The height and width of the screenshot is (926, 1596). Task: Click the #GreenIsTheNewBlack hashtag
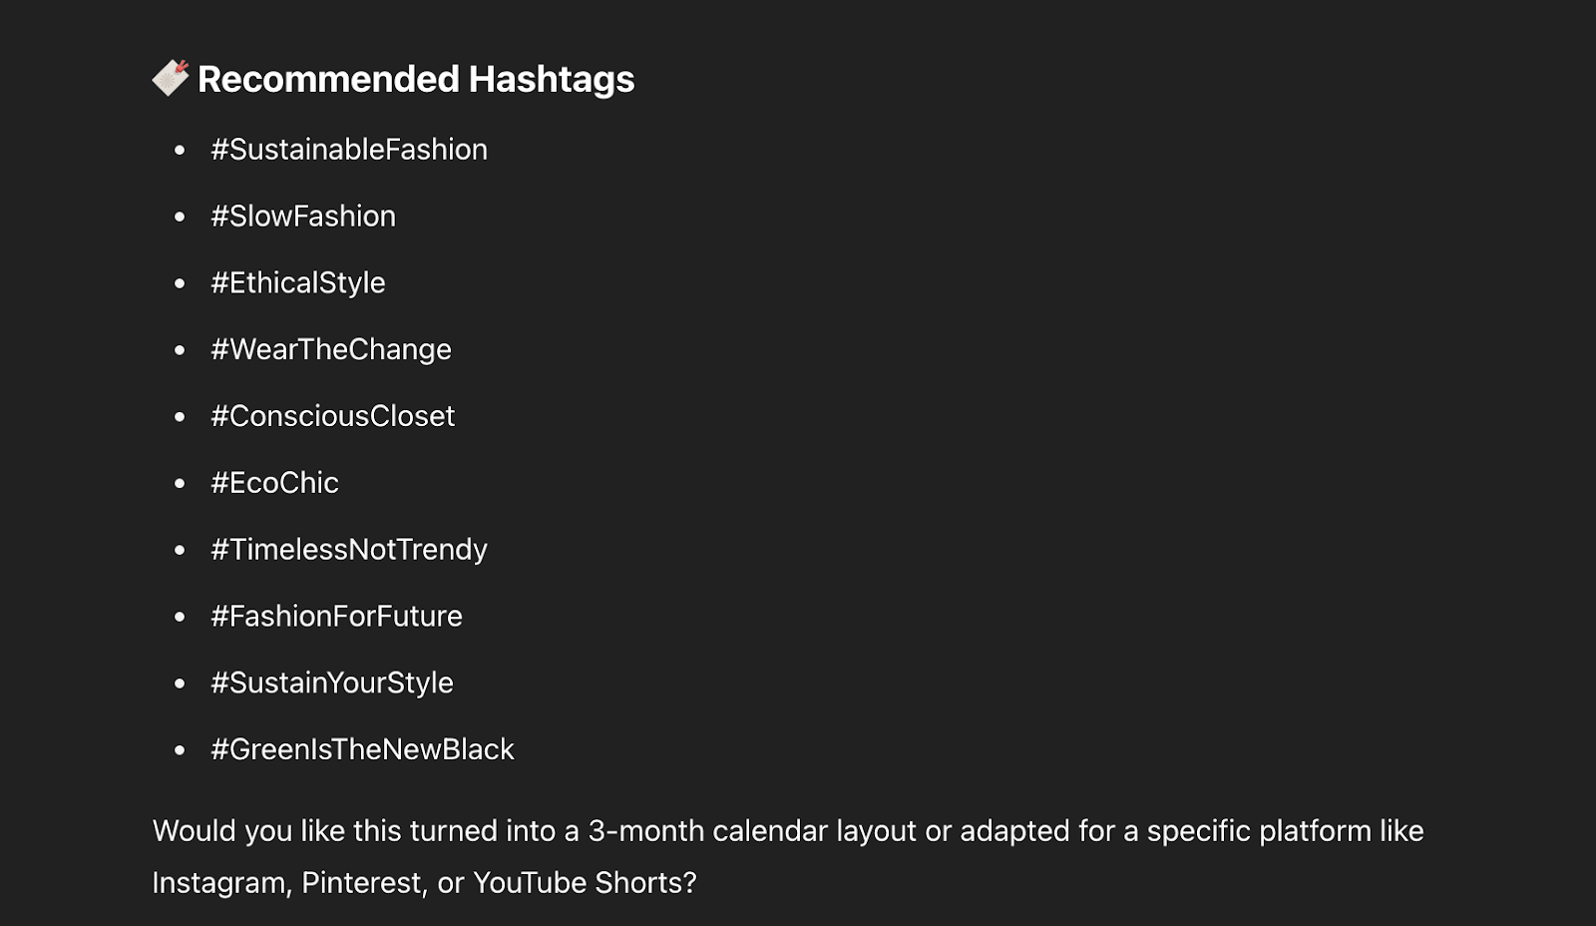[x=363, y=749]
